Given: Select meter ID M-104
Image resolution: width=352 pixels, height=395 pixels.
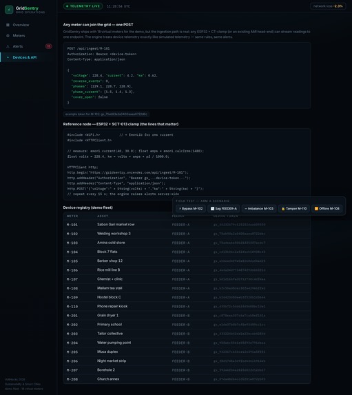Looking at the screenshot, I should click(x=72, y=252).
